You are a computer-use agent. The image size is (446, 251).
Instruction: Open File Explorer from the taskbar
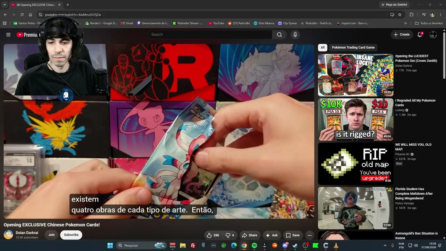(183, 245)
